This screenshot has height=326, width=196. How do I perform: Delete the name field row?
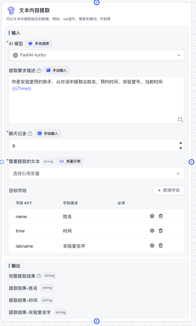point(161,216)
